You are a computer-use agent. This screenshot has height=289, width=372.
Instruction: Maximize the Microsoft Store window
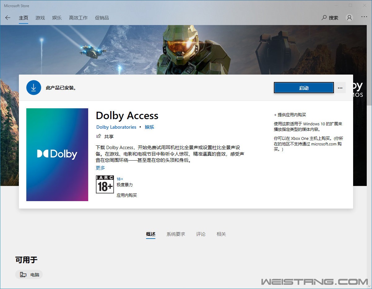[x=350, y=5]
